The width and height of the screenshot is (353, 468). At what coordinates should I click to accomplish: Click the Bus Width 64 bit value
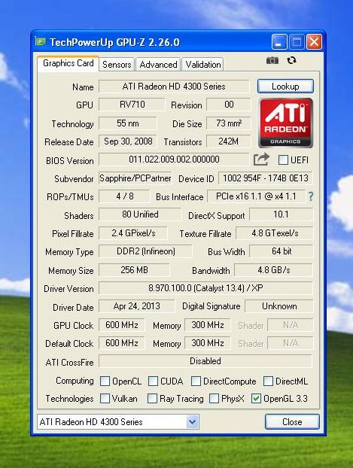[281, 251]
